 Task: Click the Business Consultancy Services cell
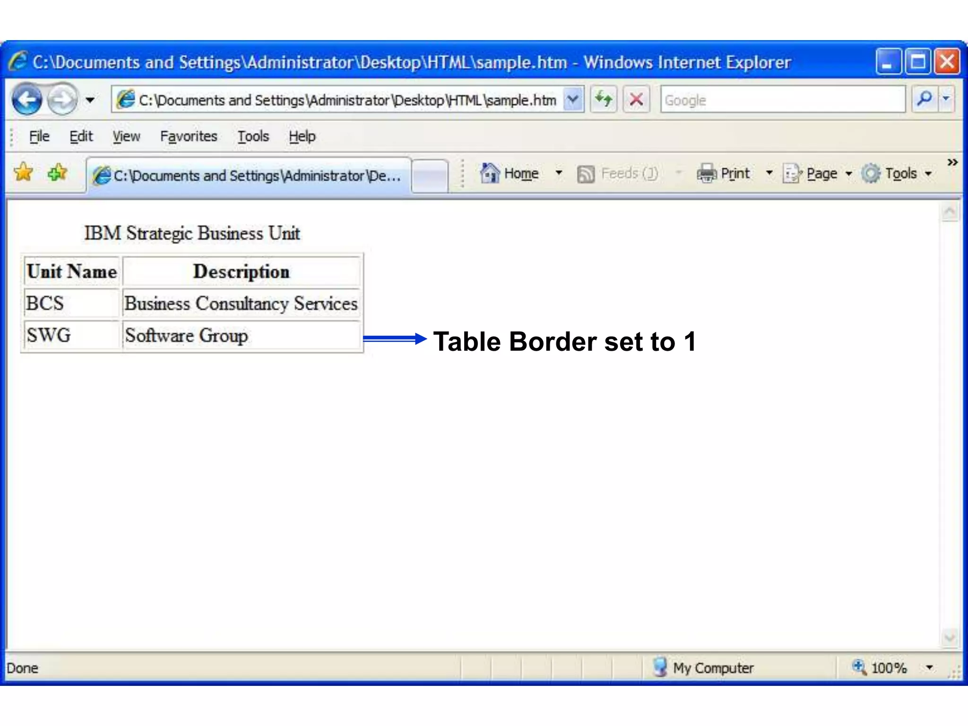242,303
